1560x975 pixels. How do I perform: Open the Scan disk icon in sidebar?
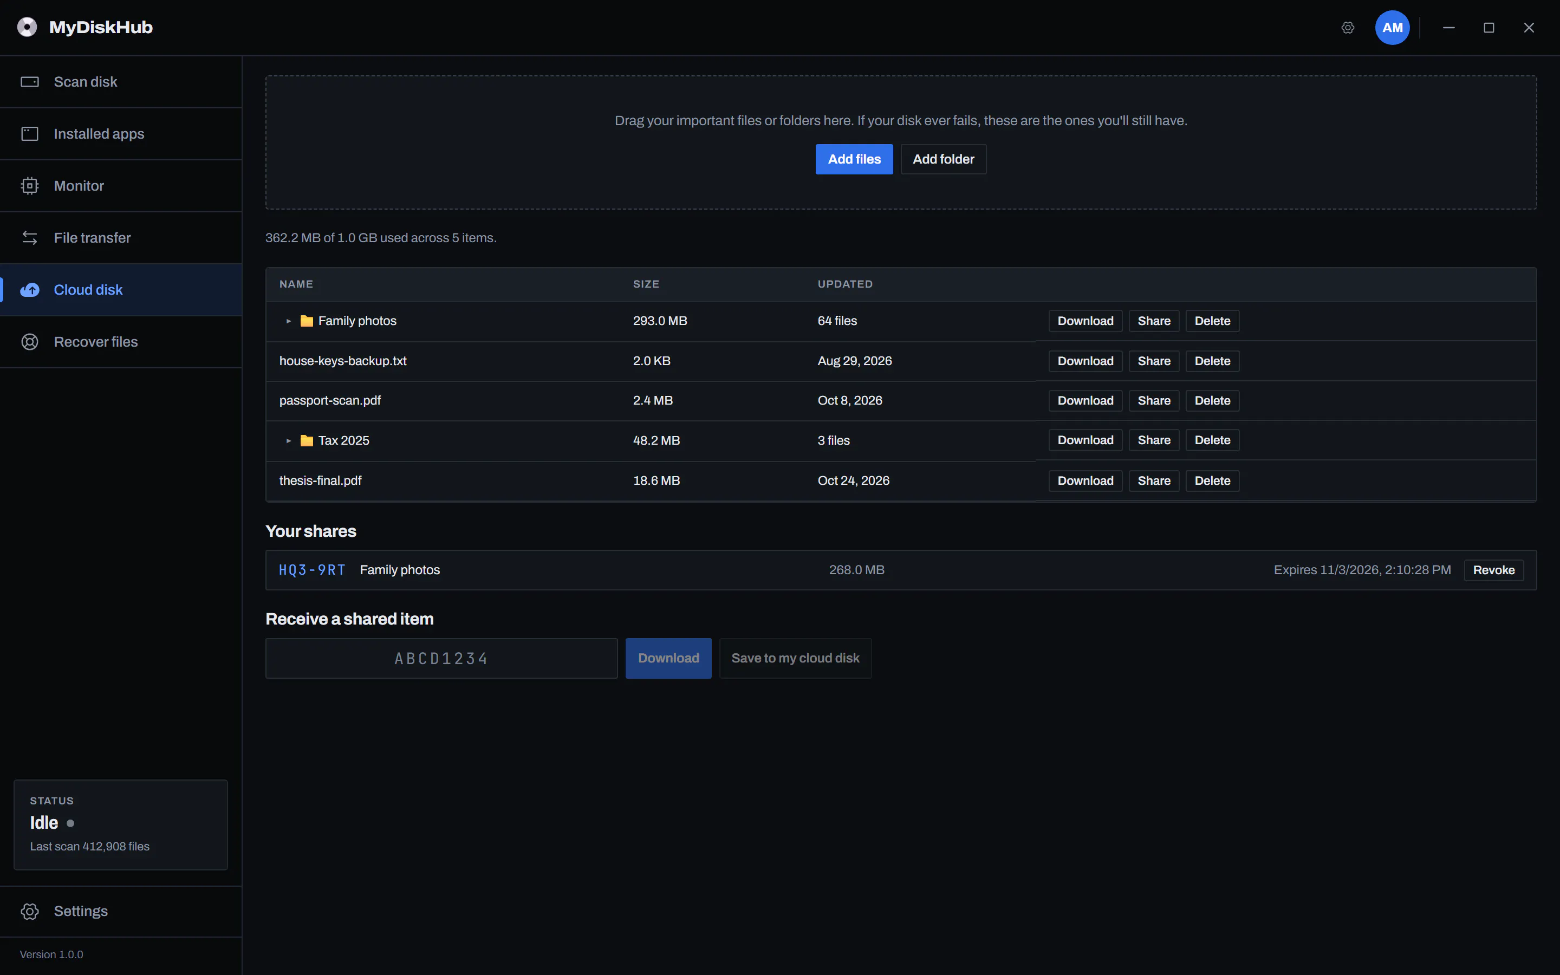[x=30, y=82]
